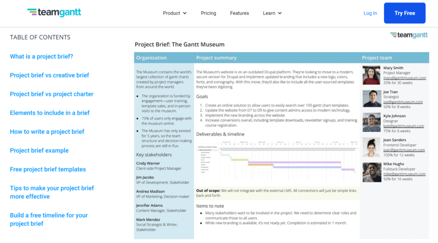Open 'Tips to make your project brief more effective'
The height and width of the screenshot is (243, 438).
[52, 192]
